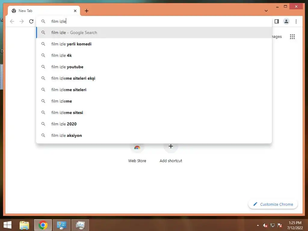Open the Control Panel taskbar icon

[62, 225]
